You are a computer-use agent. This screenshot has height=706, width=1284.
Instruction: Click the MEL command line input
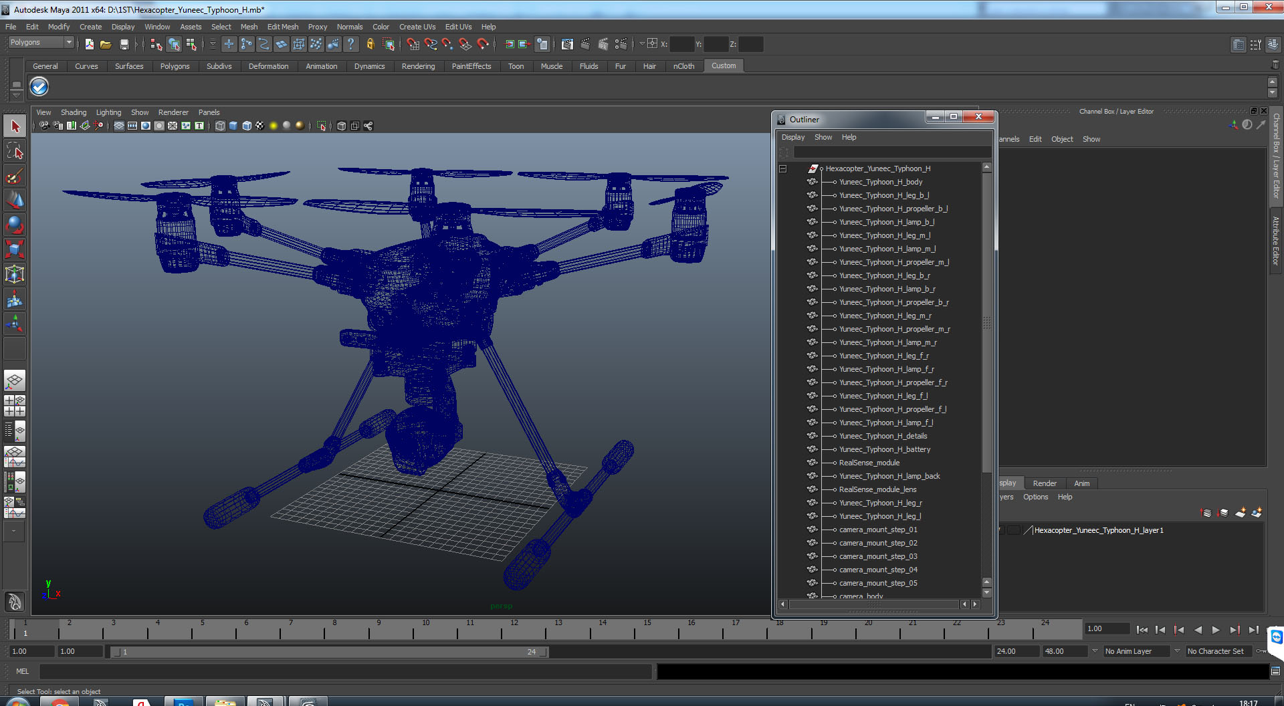[346, 671]
